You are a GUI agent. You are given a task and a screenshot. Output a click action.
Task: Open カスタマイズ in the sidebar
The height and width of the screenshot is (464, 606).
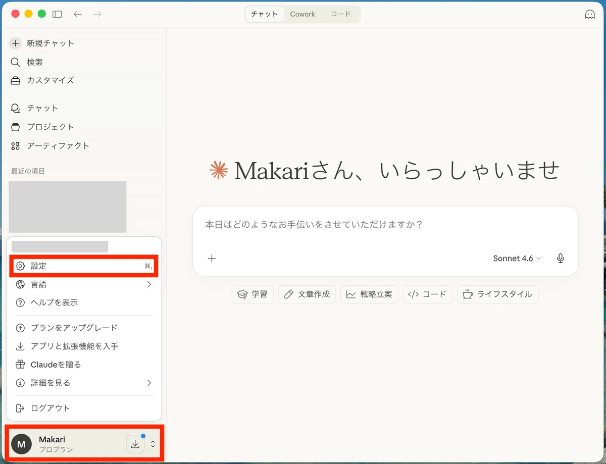(42, 80)
